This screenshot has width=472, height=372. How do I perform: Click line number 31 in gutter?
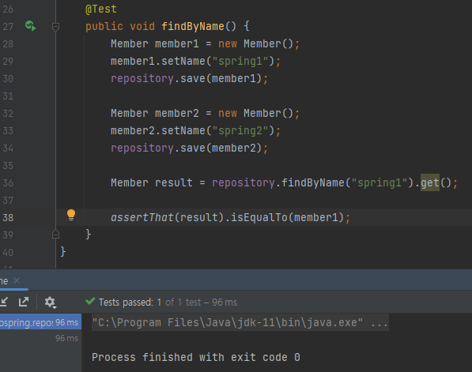coord(8,96)
